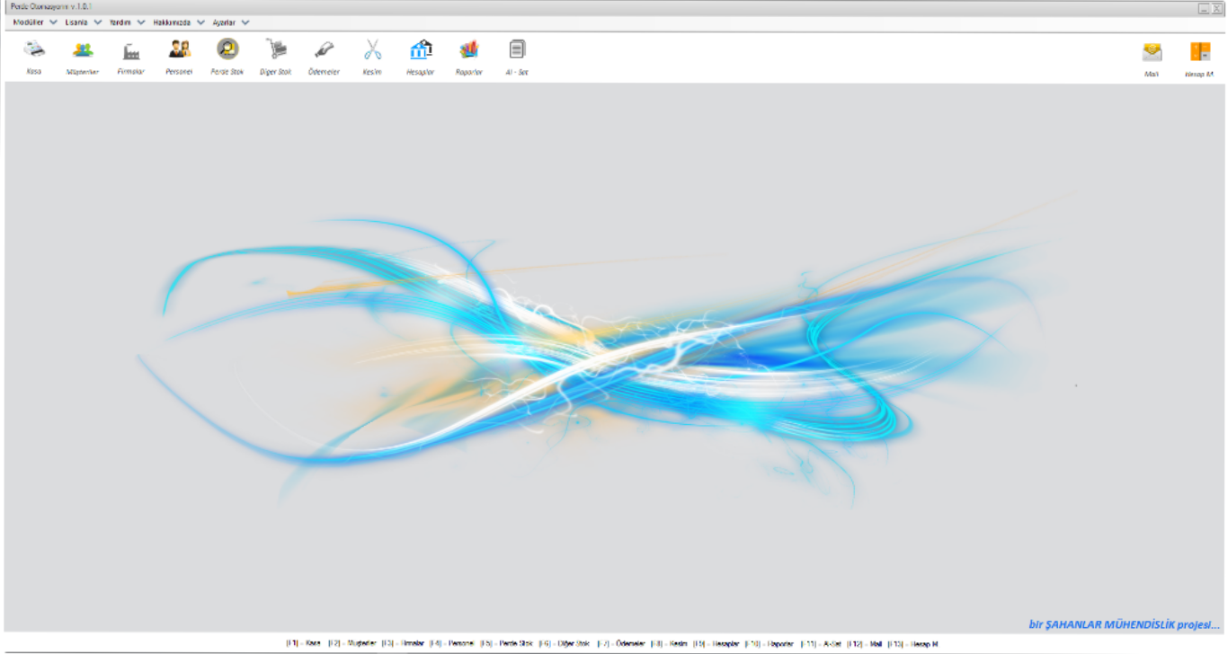The height and width of the screenshot is (654, 1228).
Task: Select the Kesim scissors icon
Action: [x=372, y=50]
